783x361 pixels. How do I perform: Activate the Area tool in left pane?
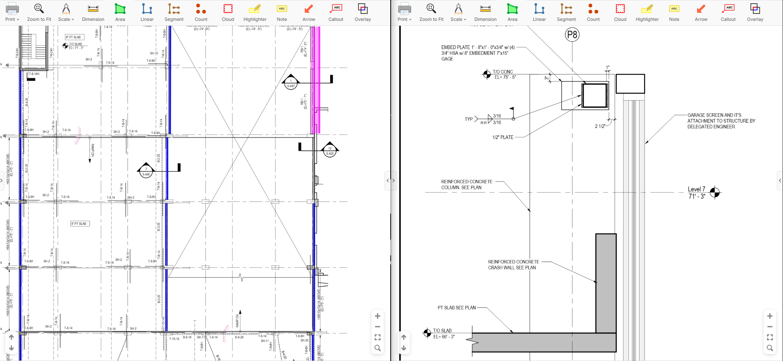click(x=120, y=12)
